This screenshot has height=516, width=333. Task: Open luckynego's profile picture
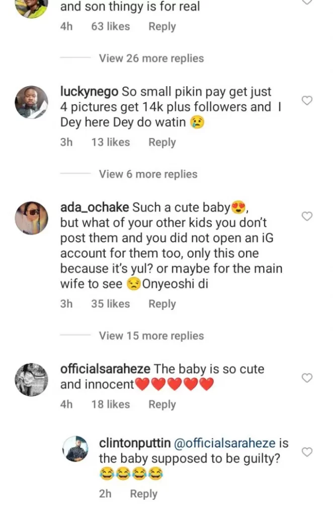coord(32,103)
